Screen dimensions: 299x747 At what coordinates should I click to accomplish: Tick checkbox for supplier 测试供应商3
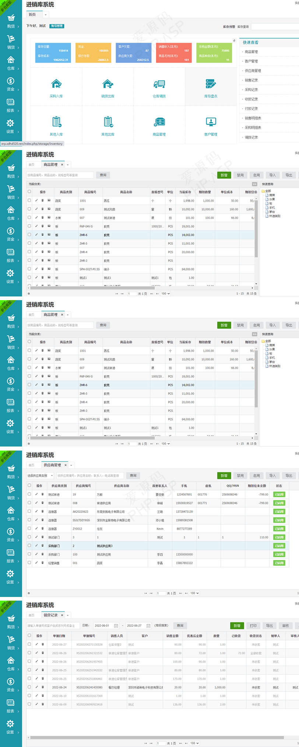click(29, 545)
